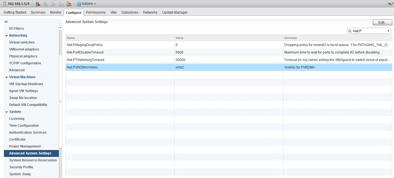Select the Net.PktagingDropPolicy row
394x178 pixels.
point(229,45)
